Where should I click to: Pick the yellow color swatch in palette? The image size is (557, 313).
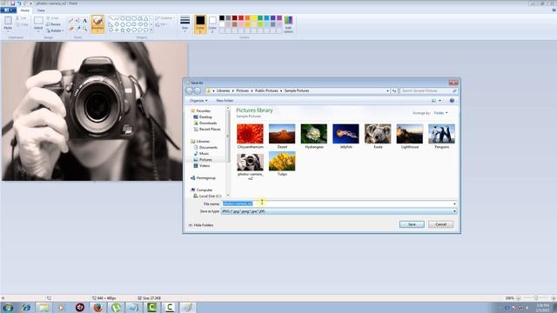tap(253, 18)
